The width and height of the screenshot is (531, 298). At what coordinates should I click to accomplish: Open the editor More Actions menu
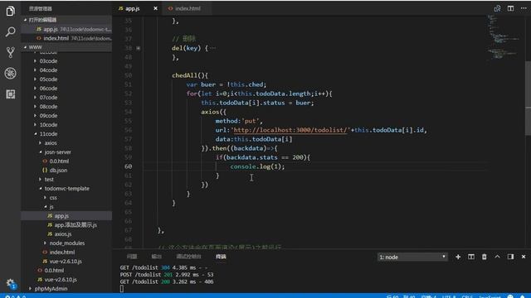click(x=524, y=8)
